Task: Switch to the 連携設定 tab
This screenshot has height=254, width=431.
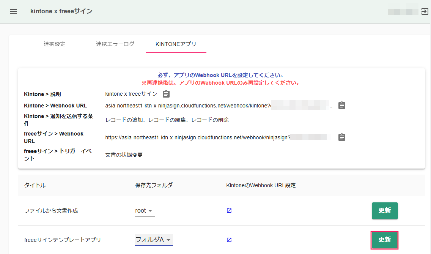Action: (x=54, y=44)
